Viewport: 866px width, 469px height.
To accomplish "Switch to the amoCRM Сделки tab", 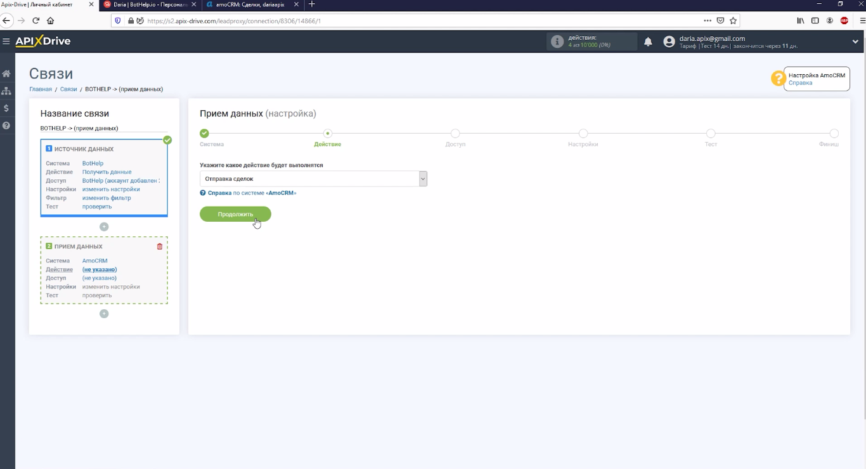I will 252,4.
